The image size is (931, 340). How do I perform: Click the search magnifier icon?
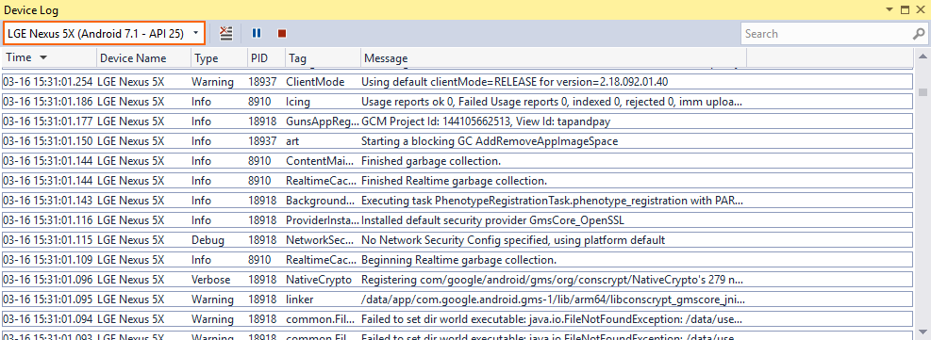point(918,34)
